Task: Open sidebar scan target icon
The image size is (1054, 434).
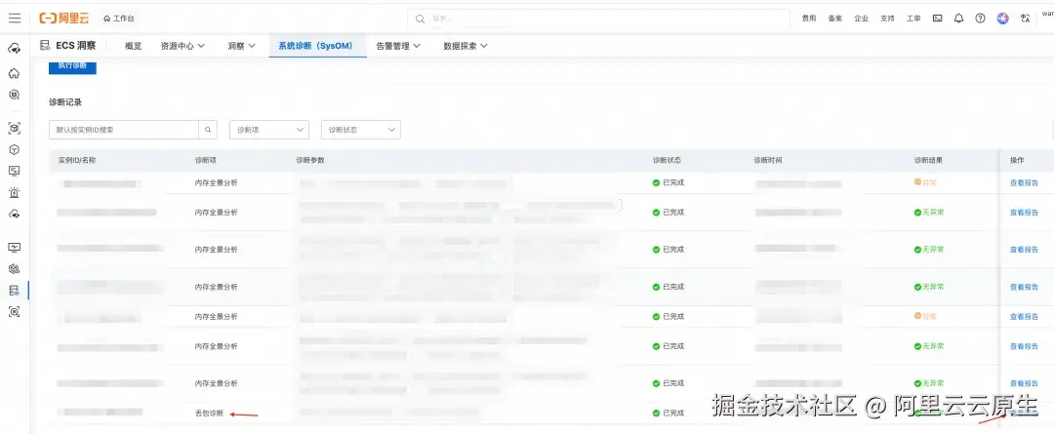Action: click(14, 312)
